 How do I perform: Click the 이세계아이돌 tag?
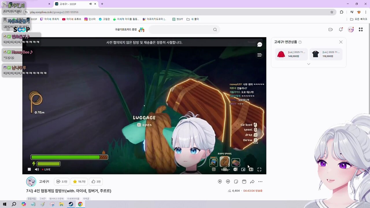[x=73, y=199]
